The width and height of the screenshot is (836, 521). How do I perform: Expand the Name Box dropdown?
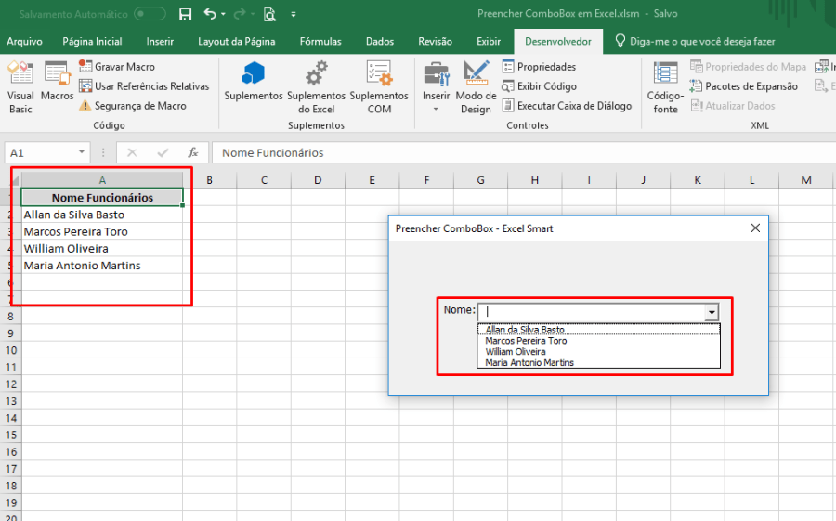pos(82,152)
